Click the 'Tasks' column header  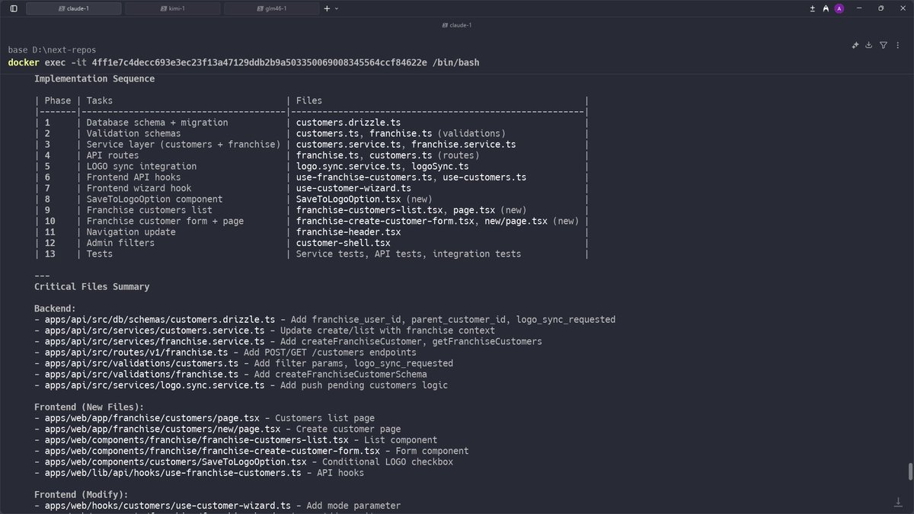tap(100, 101)
